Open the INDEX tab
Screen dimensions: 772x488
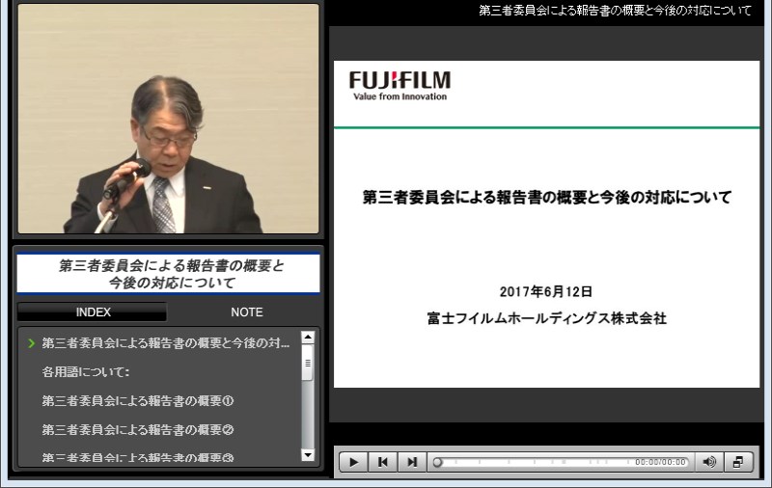[93, 312]
